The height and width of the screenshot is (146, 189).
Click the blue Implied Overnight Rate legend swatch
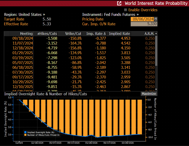pos(25,132)
